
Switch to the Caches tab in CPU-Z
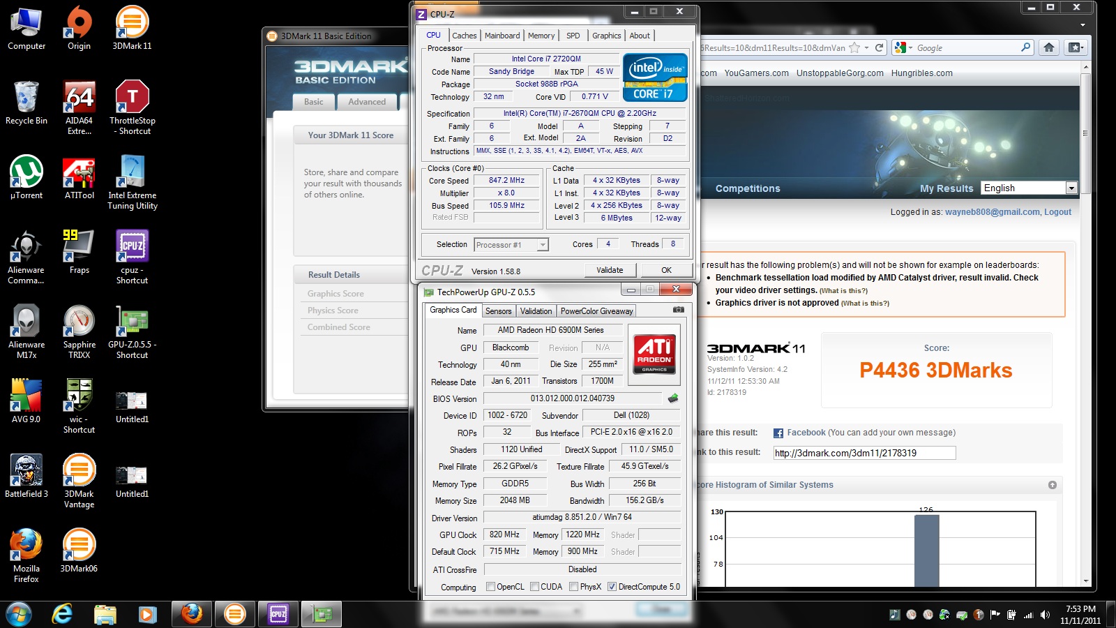click(x=464, y=36)
